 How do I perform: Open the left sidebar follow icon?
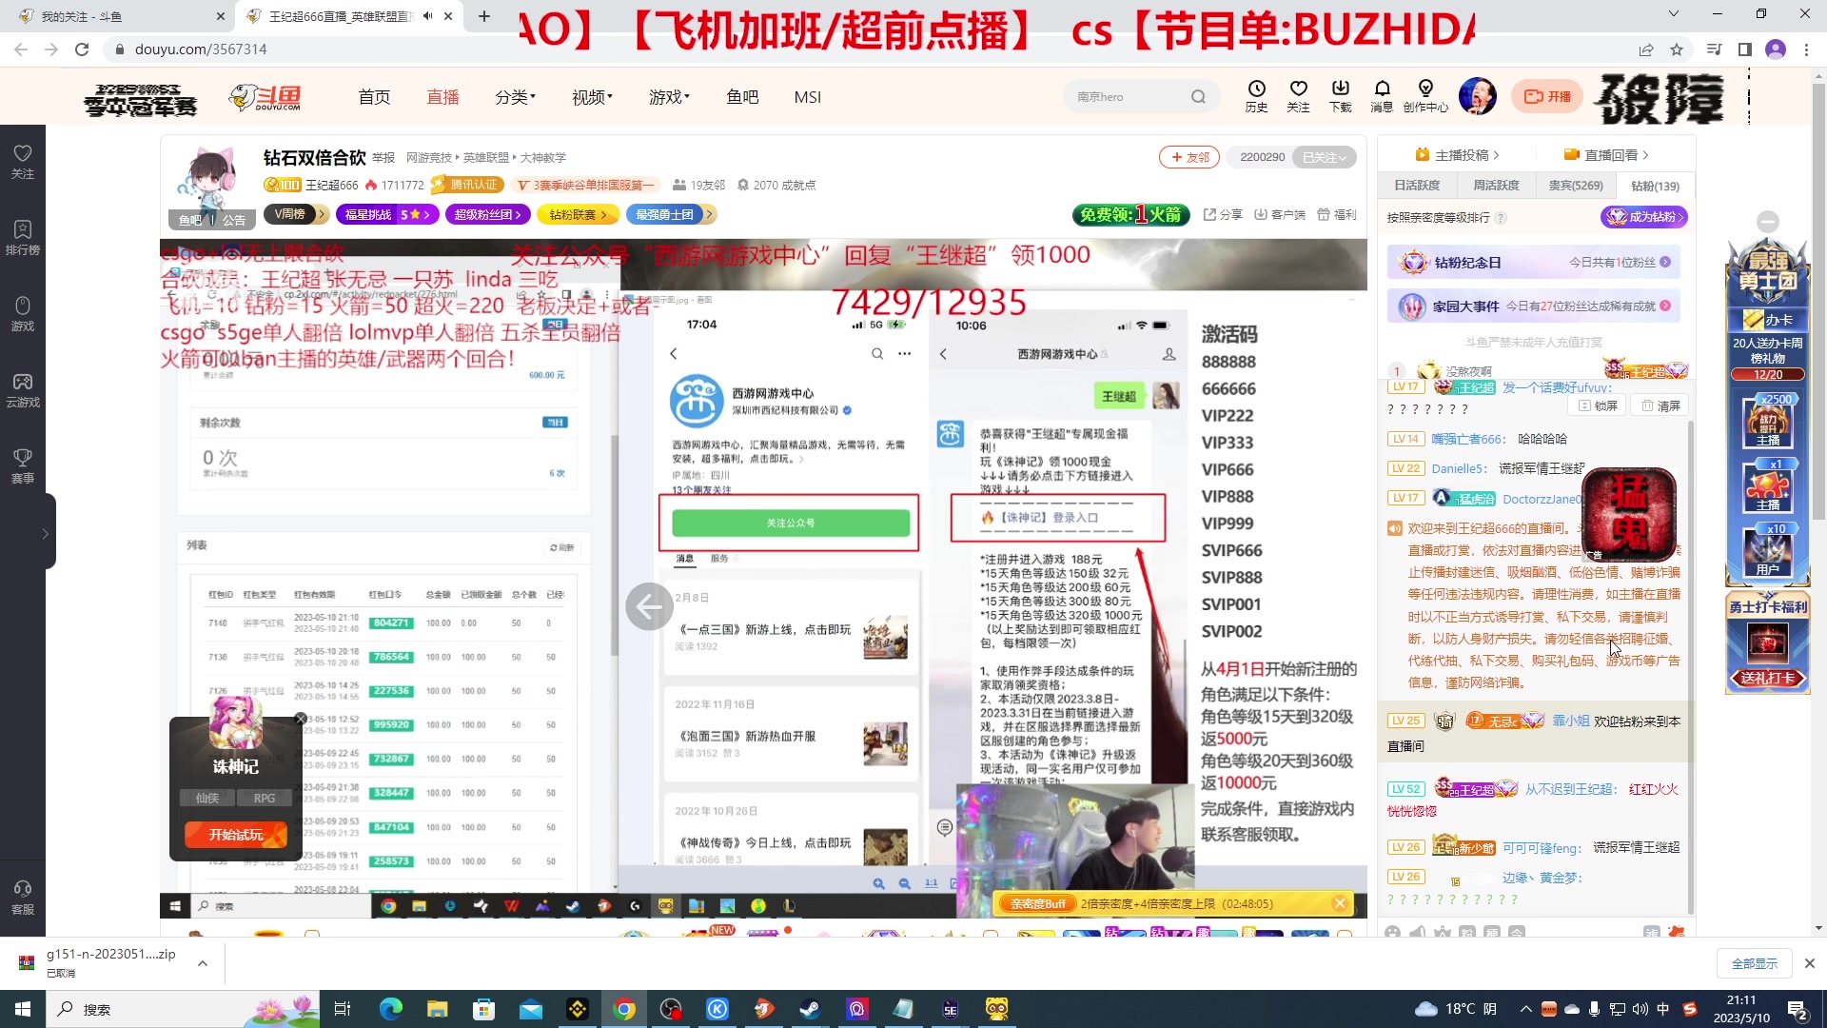pyautogui.click(x=23, y=161)
